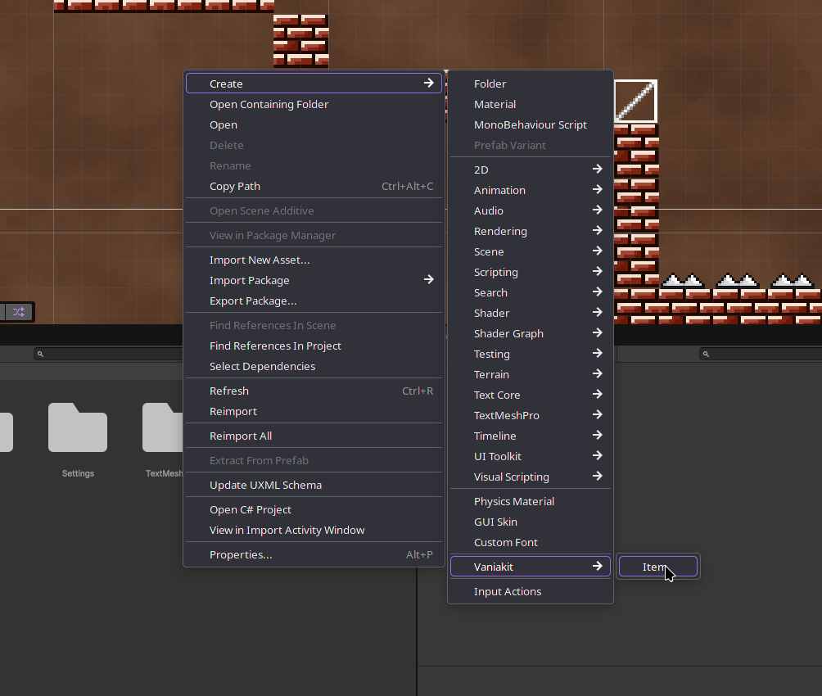Screen dimensions: 822x696
Task: Create a new Folder
Action: coord(530,84)
